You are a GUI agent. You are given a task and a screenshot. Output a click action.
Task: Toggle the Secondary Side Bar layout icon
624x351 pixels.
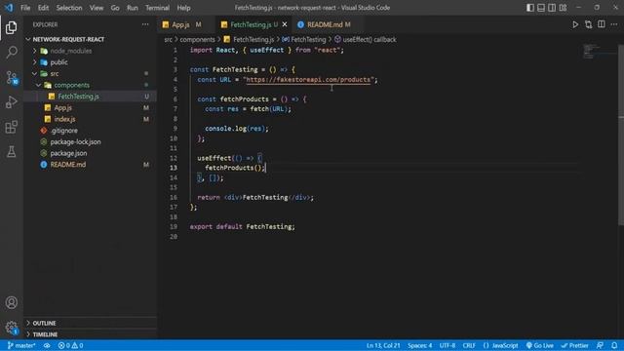point(552,8)
